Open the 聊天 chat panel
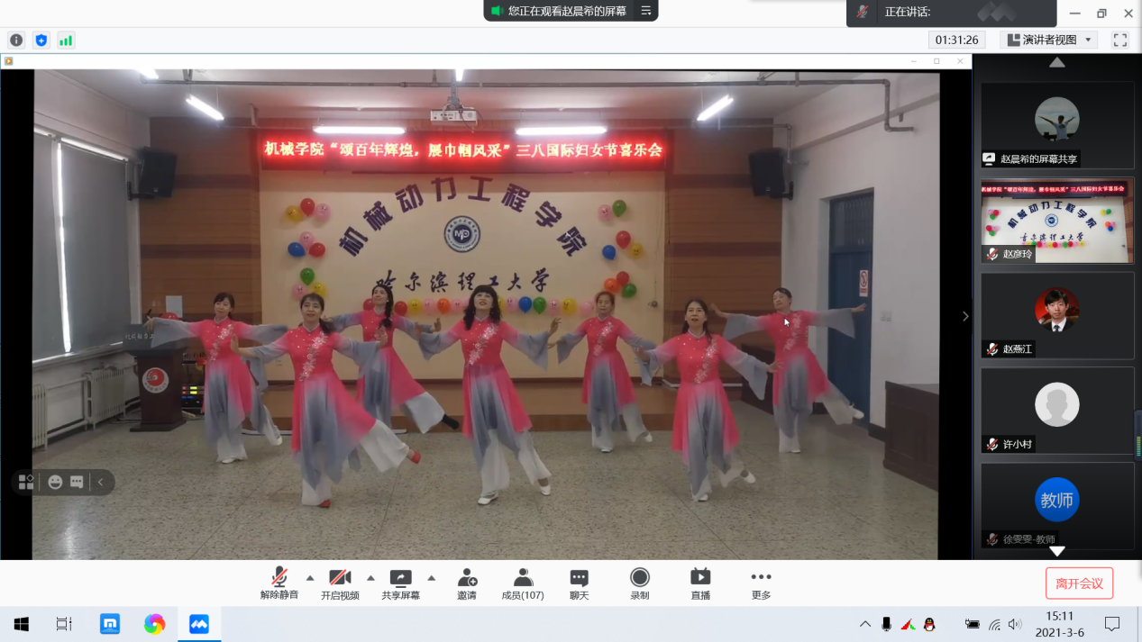 [x=579, y=583]
